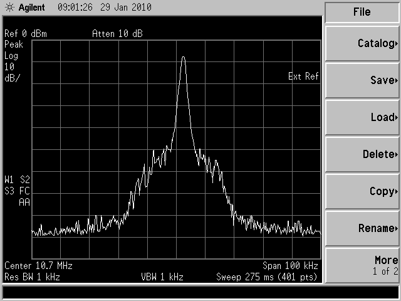Open the Copy softkey submenu
The width and height of the screenshot is (401, 301).
coord(362,191)
